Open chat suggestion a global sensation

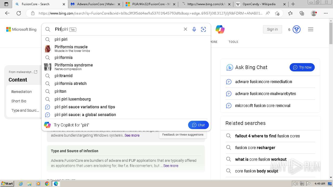[x=126, y=115]
